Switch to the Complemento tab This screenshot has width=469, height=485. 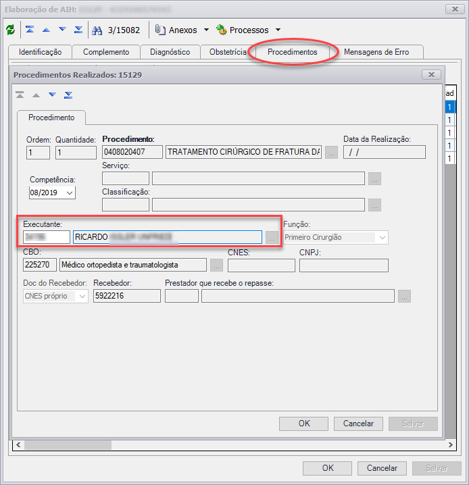(106, 52)
